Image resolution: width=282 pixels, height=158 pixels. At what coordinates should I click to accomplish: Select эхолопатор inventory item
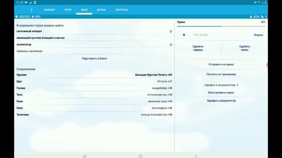[24, 44]
